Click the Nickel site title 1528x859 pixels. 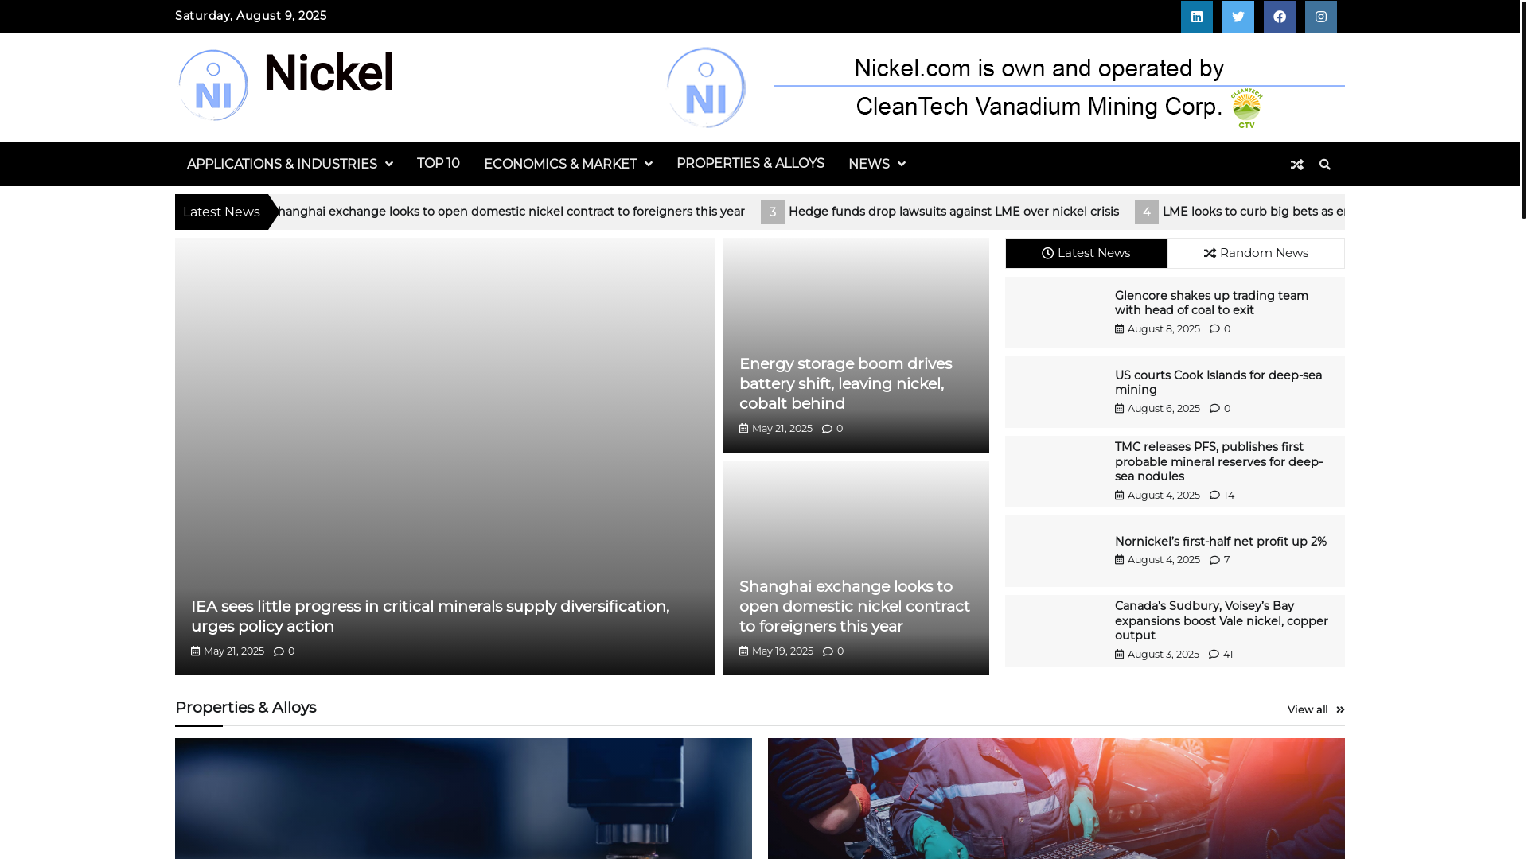[328, 73]
